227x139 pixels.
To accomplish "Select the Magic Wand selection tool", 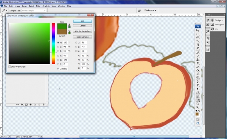I will pos(197,41).
